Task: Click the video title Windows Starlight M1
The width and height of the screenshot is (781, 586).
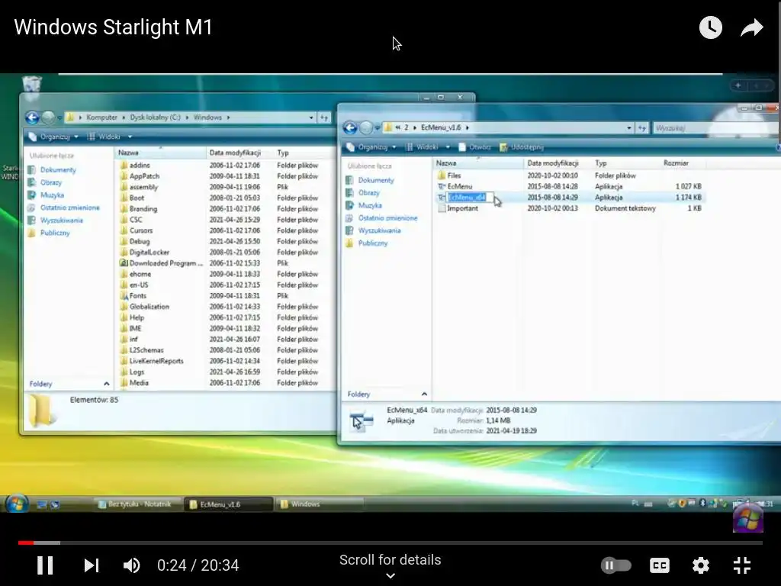Action: 113,27
